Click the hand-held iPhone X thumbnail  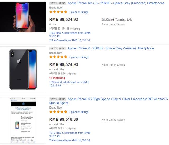point(23,17)
